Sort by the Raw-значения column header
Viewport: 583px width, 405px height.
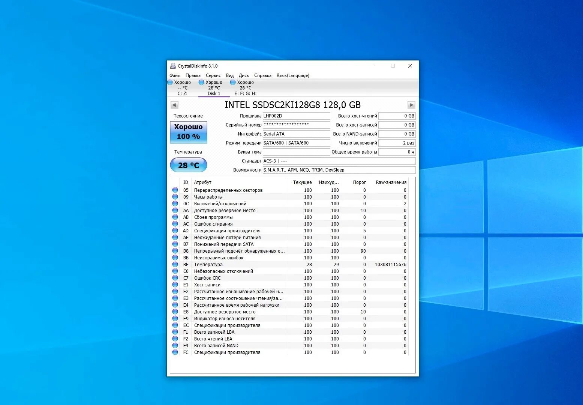pyautogui.click(x=388, y=182)
